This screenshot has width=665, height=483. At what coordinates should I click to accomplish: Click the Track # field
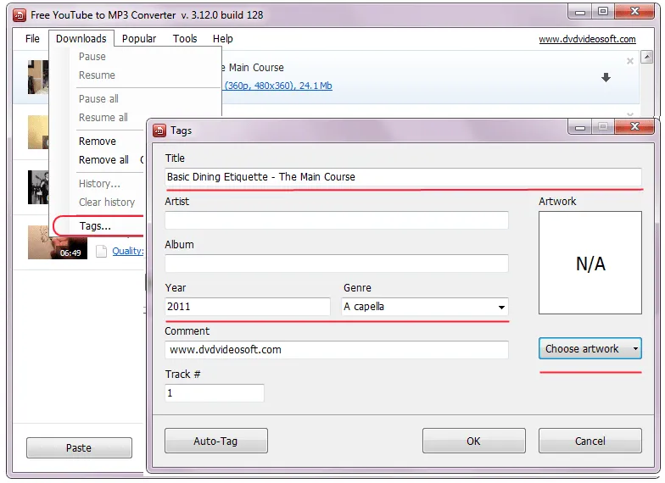point(214,393)
